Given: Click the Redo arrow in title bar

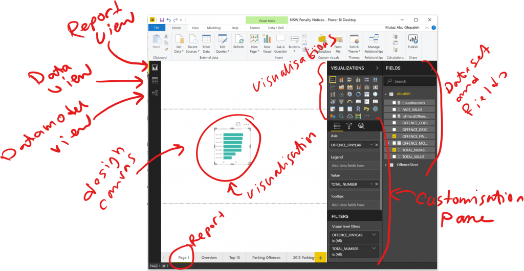Looking at the screenshot, I should pyautogui.click(x=176, y=20).
